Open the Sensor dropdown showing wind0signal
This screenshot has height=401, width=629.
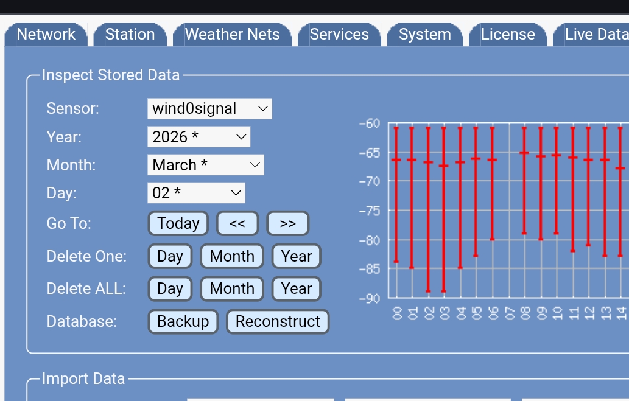click(x=209, y=108)
